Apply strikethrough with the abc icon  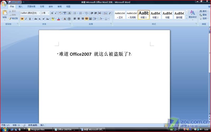tap(36, 19)
